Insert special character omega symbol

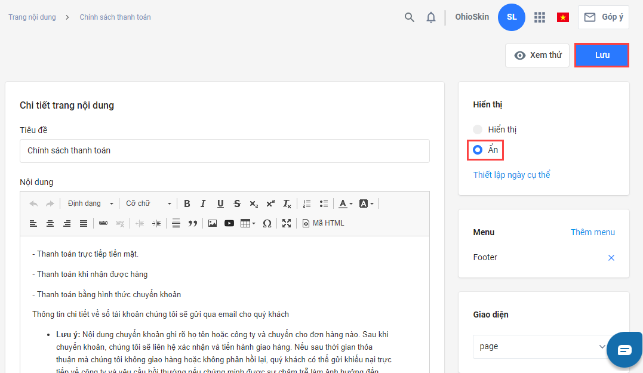point(267,223)
